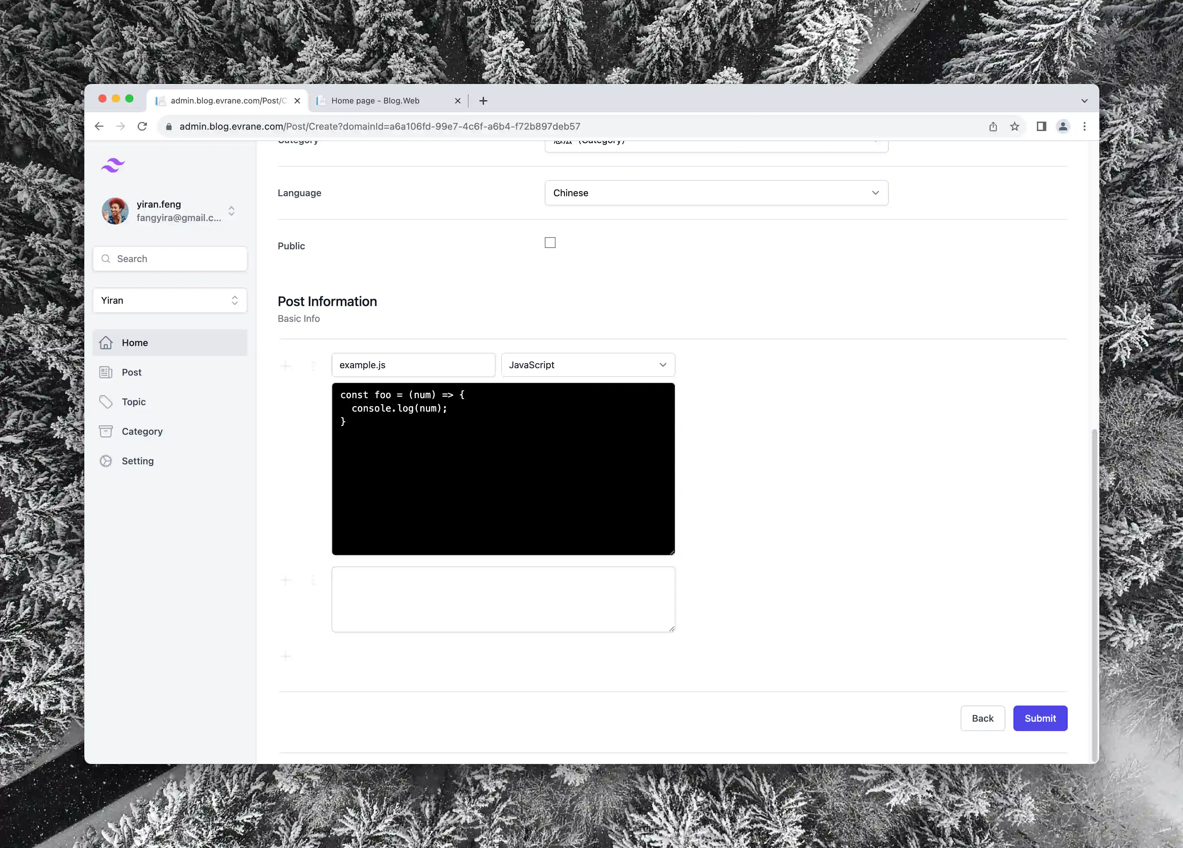Click the Setting sidebar icon

coord(107,460)
